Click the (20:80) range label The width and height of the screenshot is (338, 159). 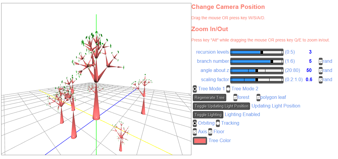click(x=292, y=70)
